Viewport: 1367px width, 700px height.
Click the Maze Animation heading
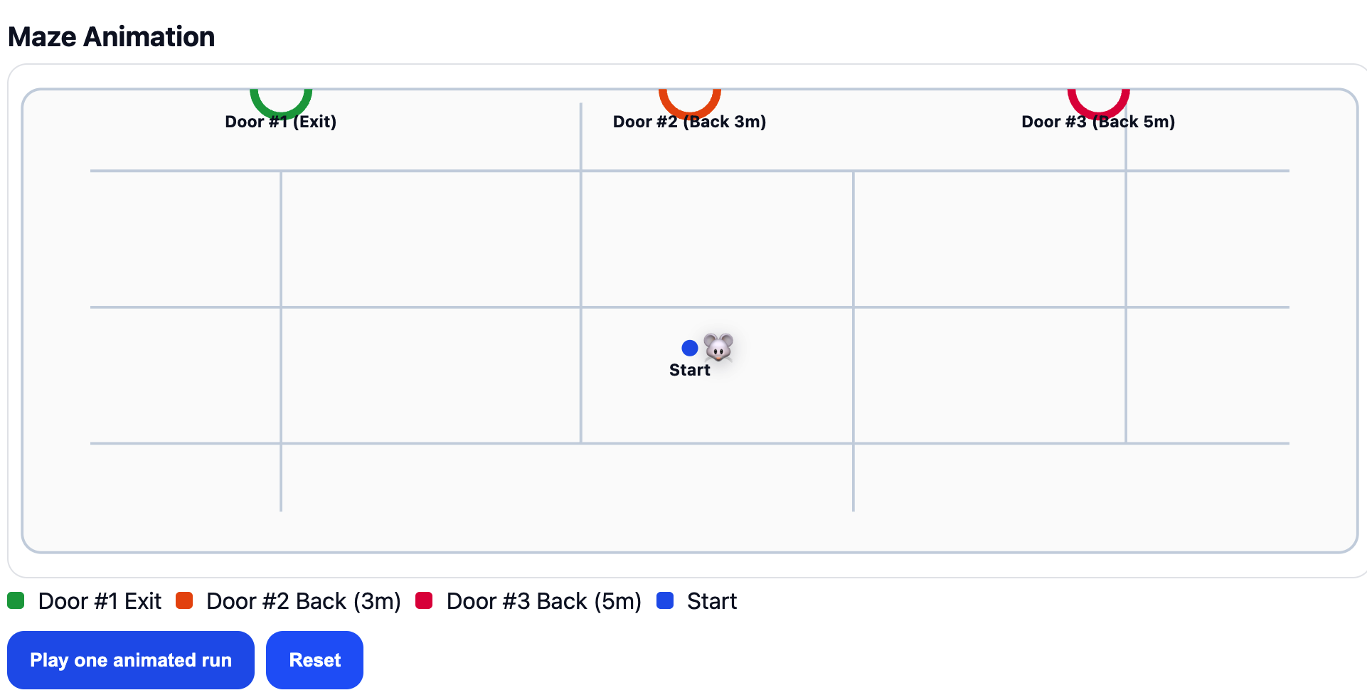pos(112,37)
